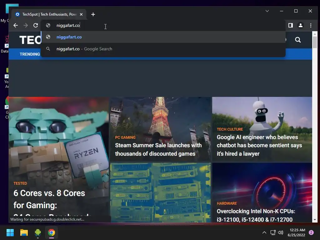The image size is (320, 240).
Task: Click inside the address bar text field
Action: point(163,25)
